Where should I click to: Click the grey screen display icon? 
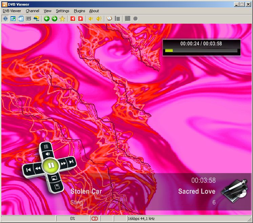[28, 19]
